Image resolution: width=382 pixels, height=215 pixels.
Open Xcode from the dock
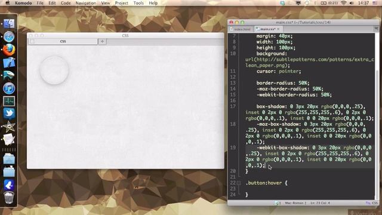point(9,62)
